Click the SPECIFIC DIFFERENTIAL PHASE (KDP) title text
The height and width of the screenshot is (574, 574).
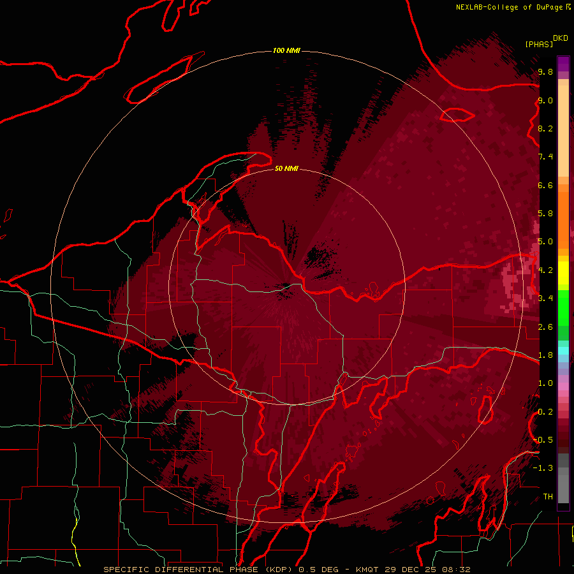click(200, 570)
